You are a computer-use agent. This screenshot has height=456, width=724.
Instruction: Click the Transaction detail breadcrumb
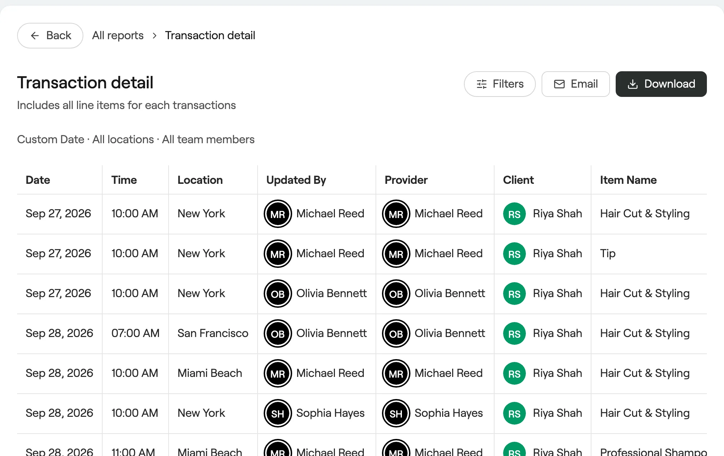(x=210, y=36)
